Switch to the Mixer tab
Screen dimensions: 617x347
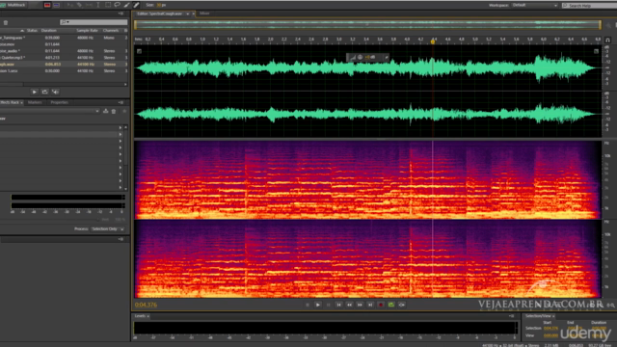[204, 13]
